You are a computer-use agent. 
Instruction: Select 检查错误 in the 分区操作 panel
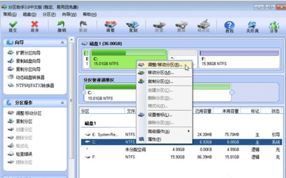point(20,154)
